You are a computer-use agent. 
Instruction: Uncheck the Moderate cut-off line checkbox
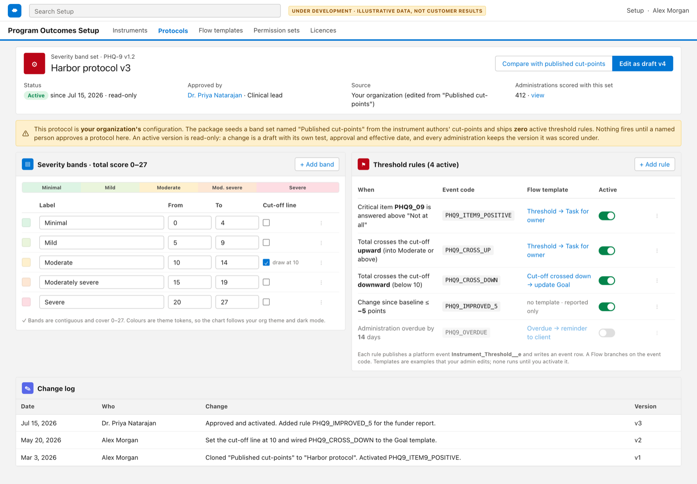pos(266,262)
